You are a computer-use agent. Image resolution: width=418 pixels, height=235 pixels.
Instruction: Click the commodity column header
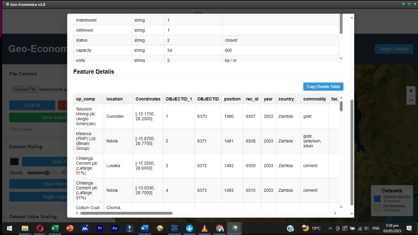point(314,99)
